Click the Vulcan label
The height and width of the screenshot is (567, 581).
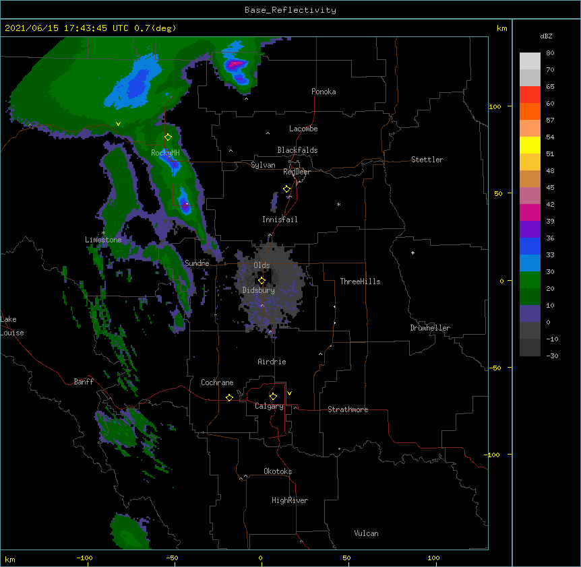366,533
